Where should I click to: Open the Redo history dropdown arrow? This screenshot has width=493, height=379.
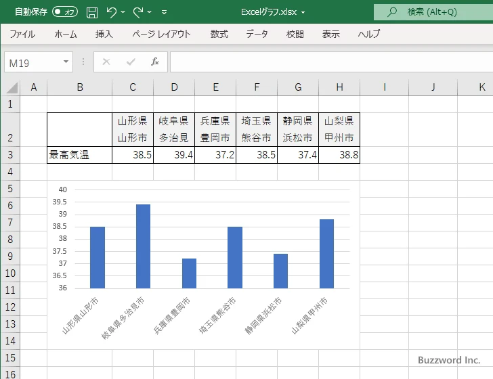click(150, 12)
